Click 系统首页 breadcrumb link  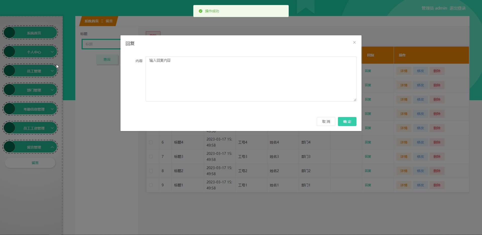[x=91, y=21]
